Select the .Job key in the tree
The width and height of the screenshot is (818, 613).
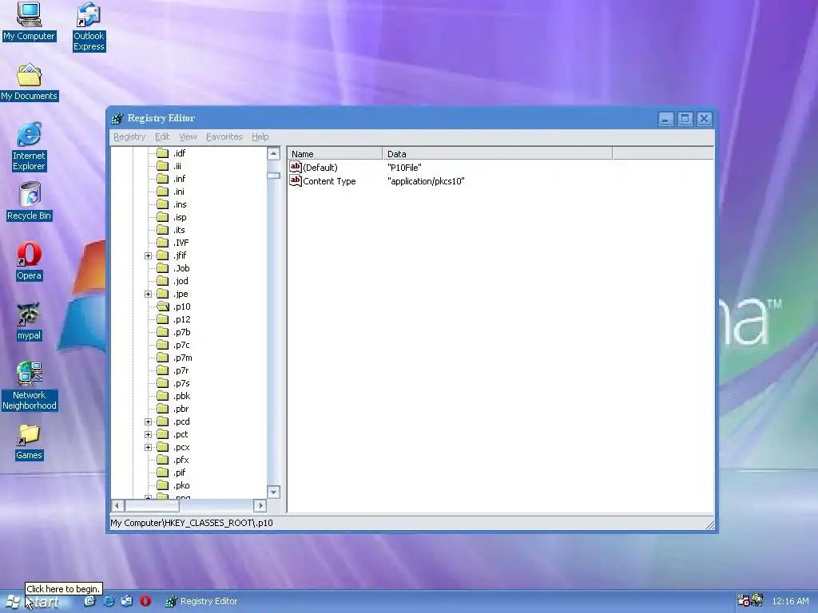181,268
